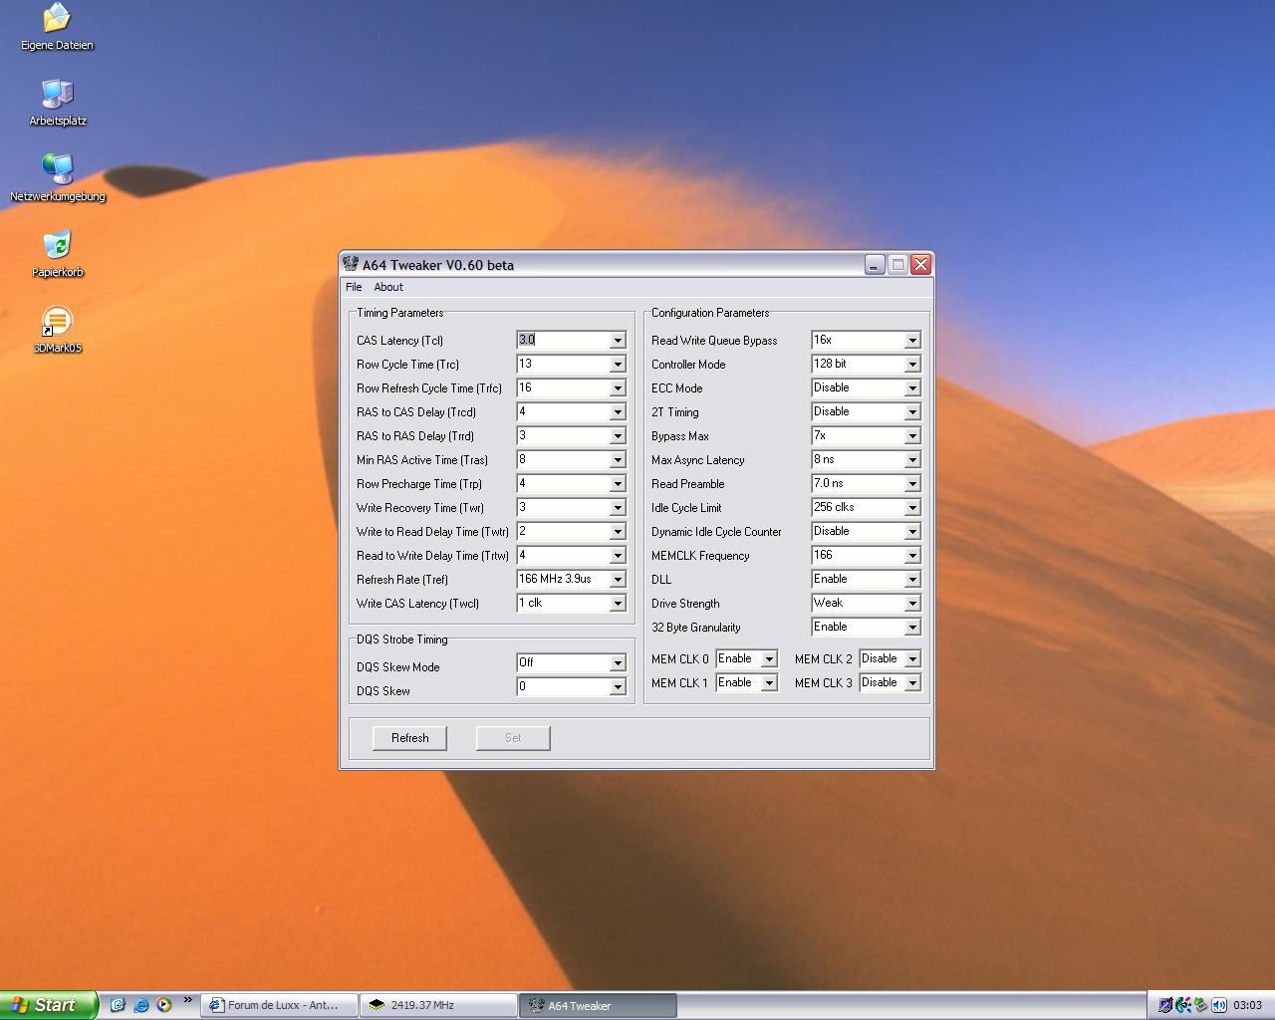Open the Papierkorb recycle bin icon

coord(57,254)
